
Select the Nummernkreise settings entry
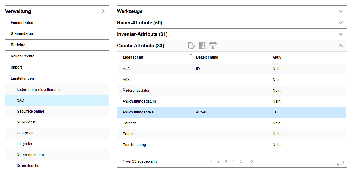click(30, 155)
